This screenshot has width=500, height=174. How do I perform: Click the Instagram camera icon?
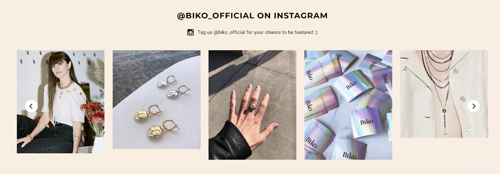[190, 32]
